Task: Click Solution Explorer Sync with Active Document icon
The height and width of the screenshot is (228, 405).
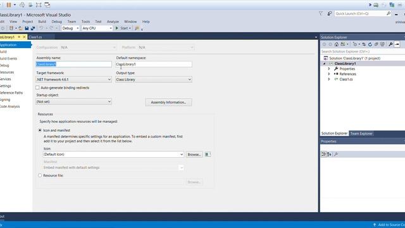Action: pyautogui.click(x=364, y=44)
